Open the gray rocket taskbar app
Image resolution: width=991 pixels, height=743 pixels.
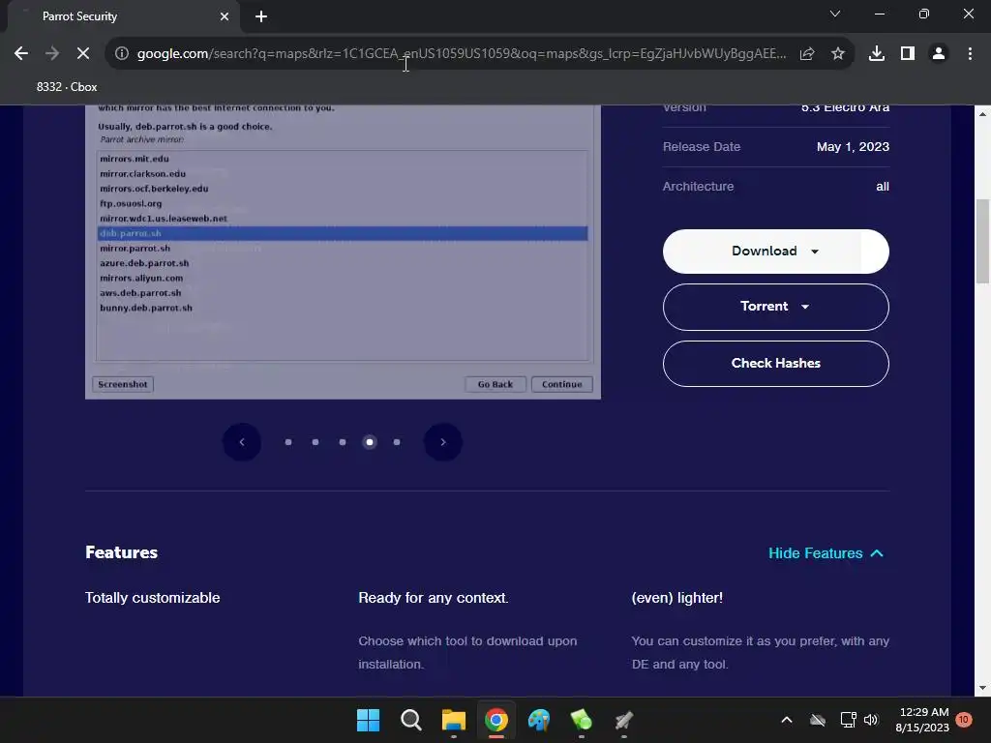click(x=624, y=720)
